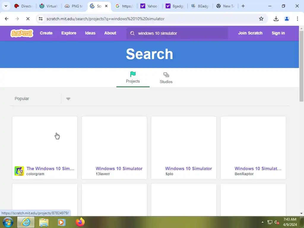
Task: Click the address bar URL
Action: tap(105, 19)
